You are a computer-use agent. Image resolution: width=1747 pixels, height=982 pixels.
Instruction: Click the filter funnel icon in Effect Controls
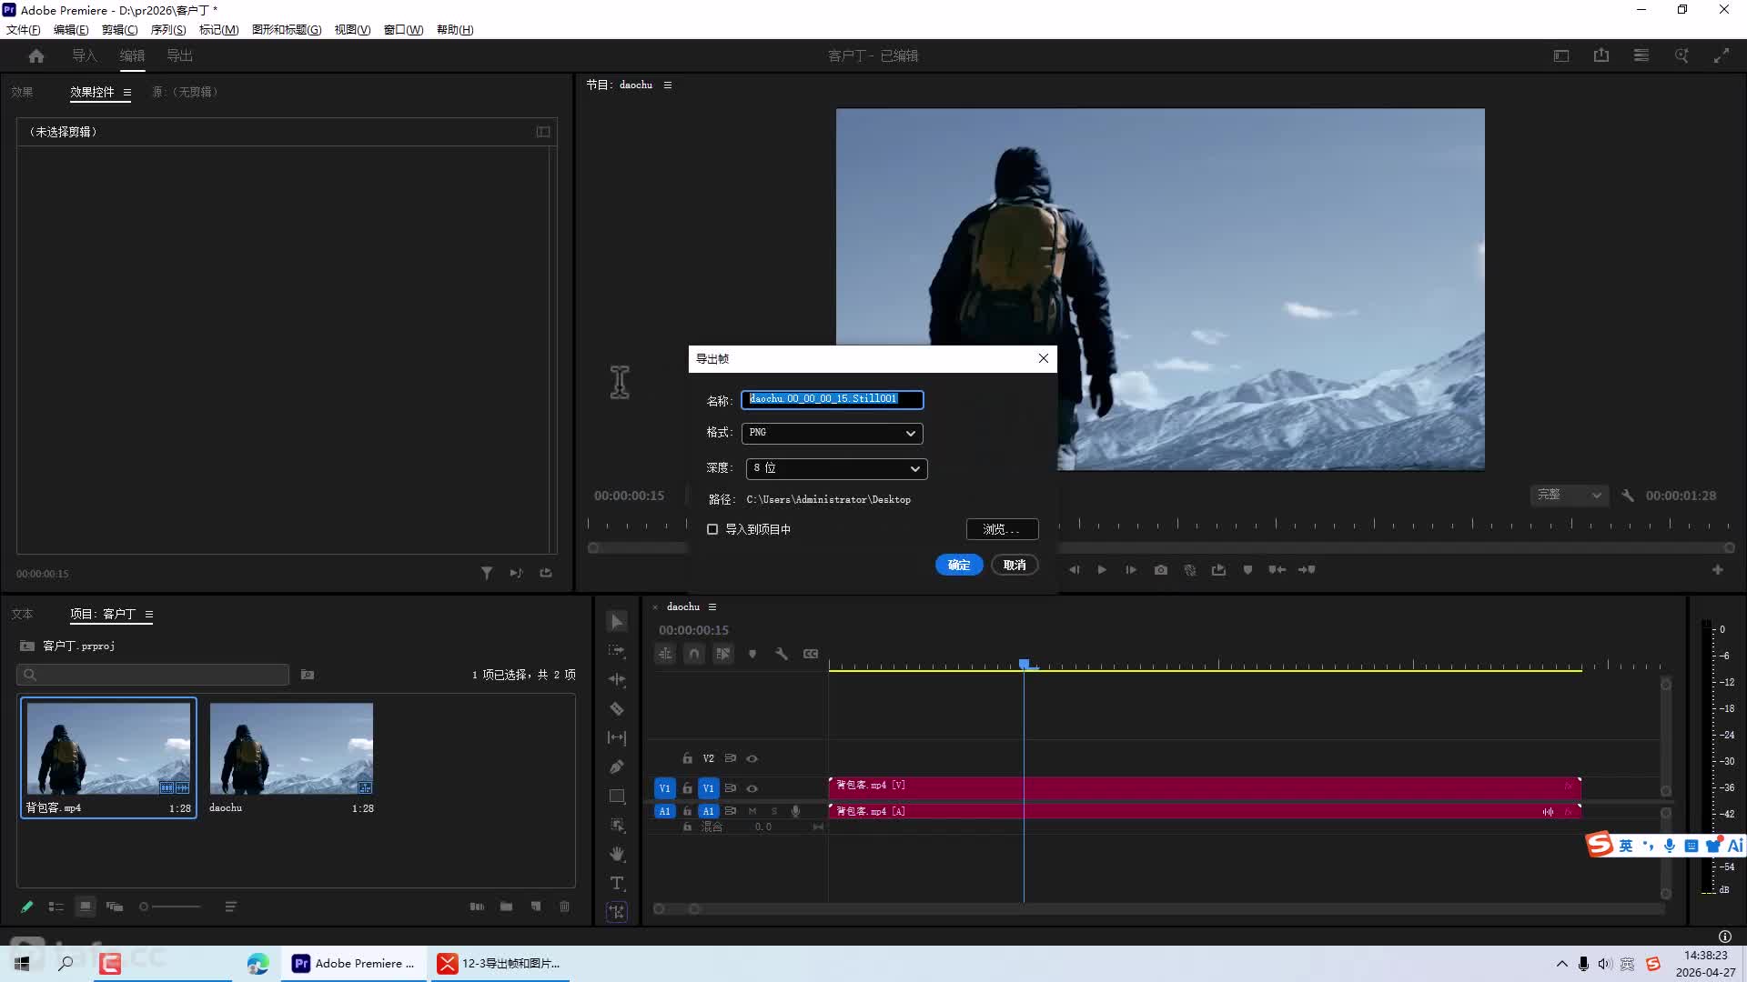(x=487, y=573)
